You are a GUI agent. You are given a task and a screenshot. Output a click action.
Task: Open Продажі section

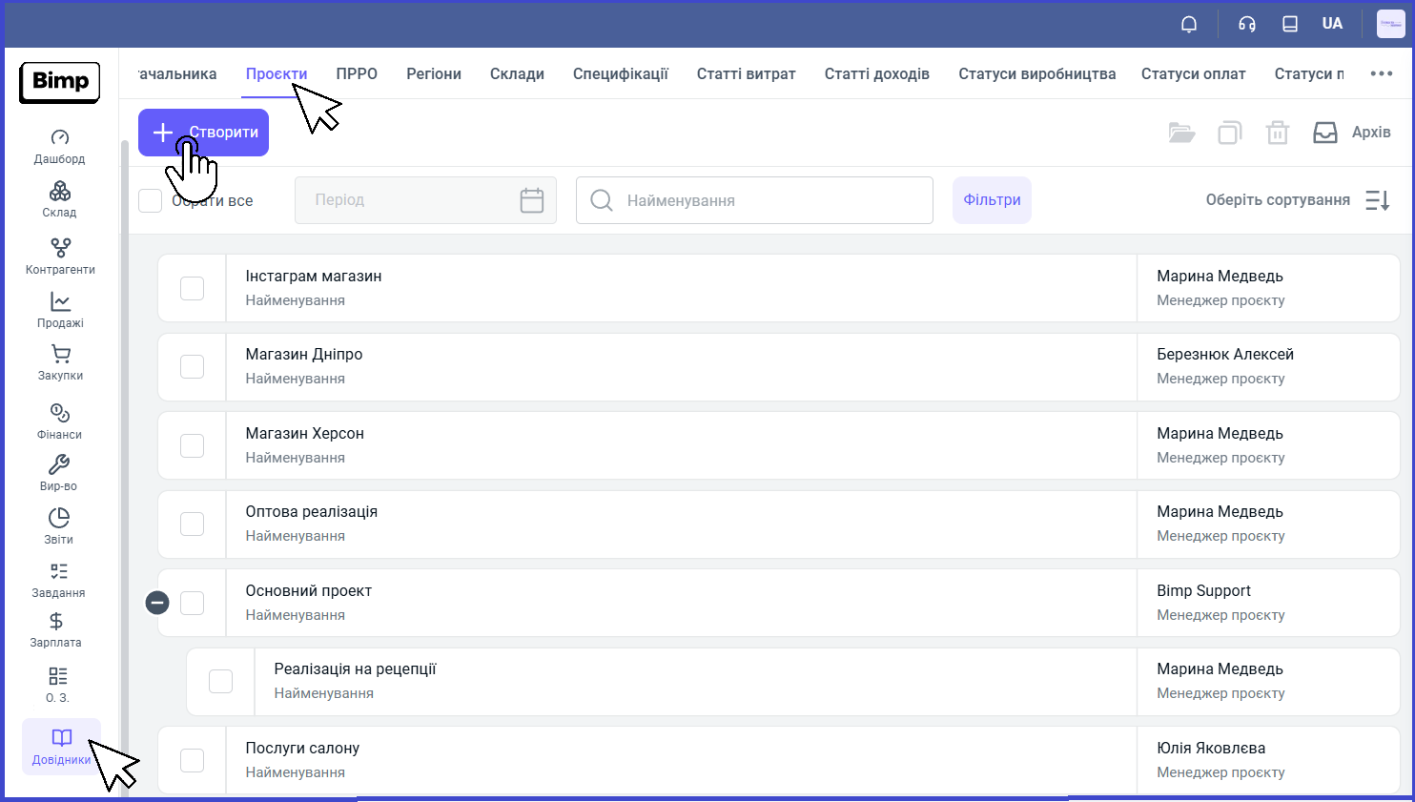pos(60,311)
